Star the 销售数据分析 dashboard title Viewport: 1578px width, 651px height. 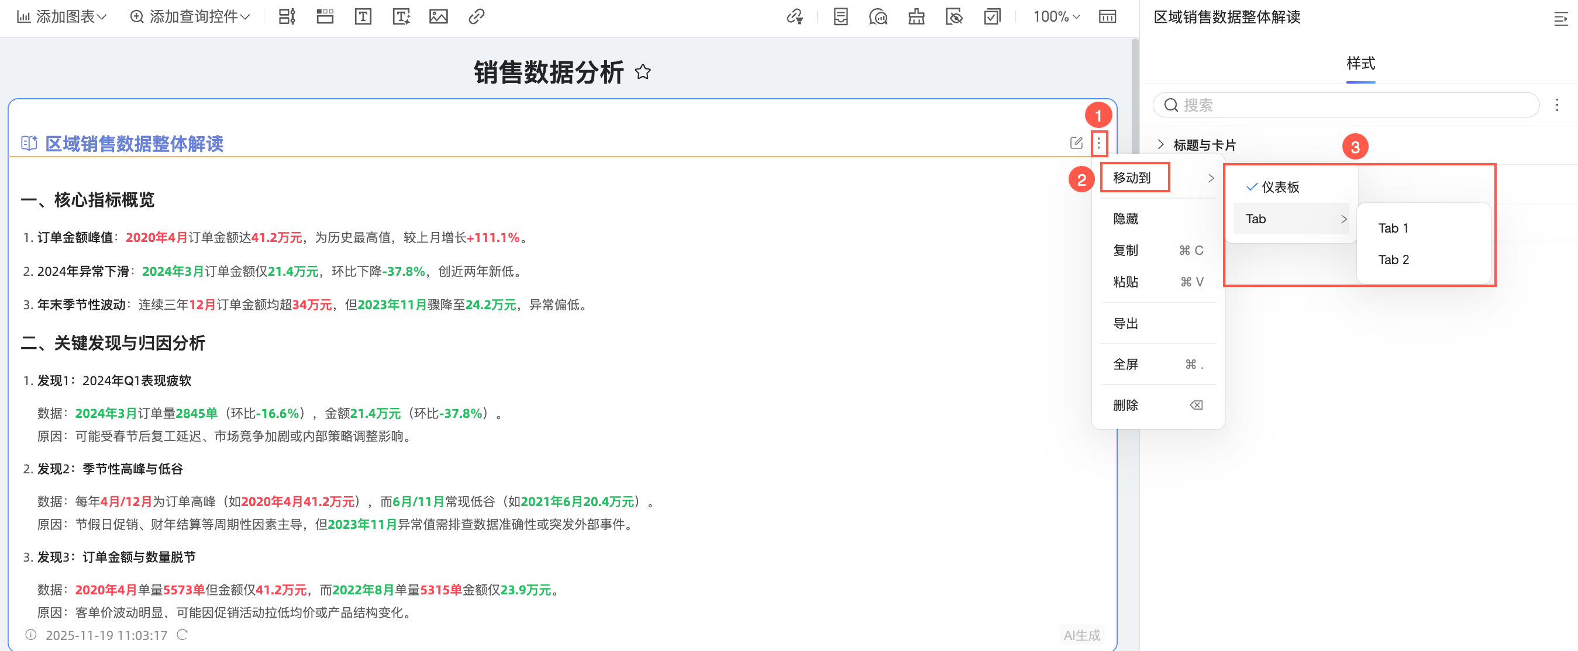[x=643, y=72]
